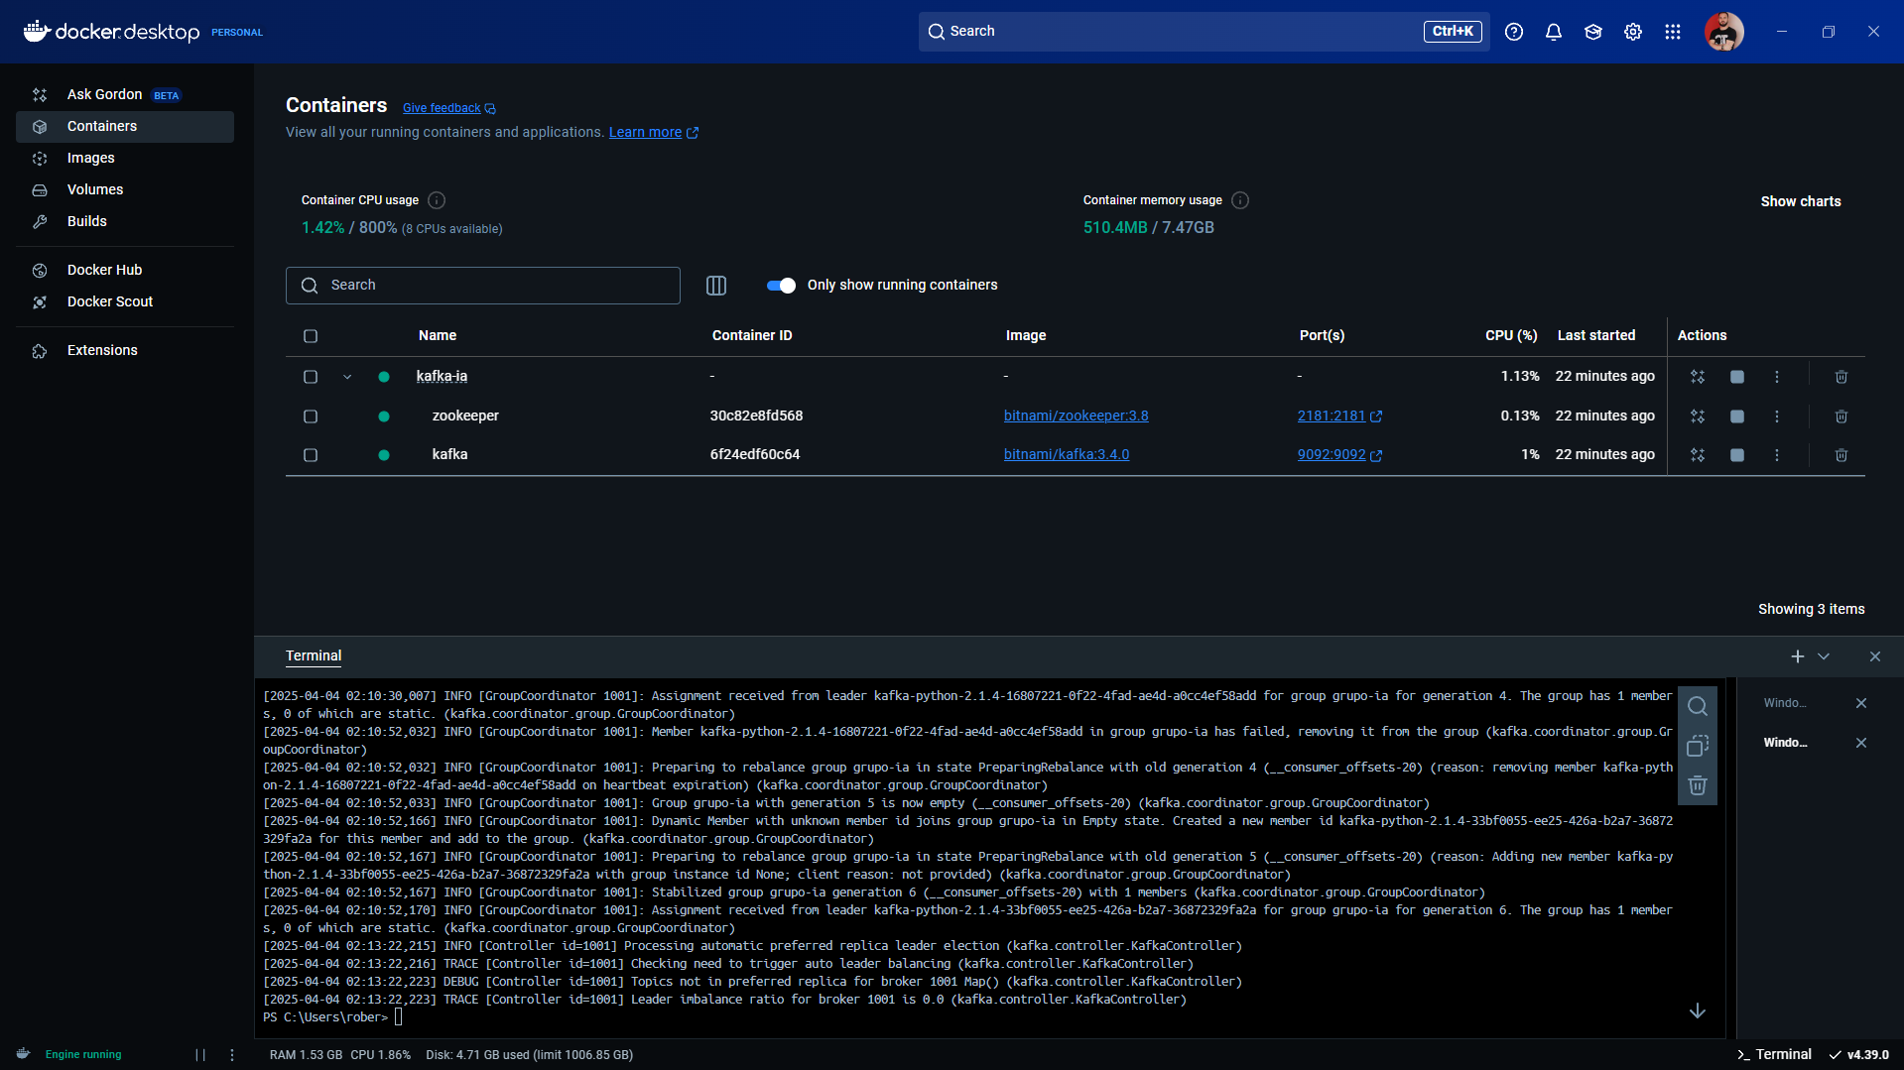Show info for Container memory usage
This screenshot has height=1070, width=1904.
pos(1240,200)
